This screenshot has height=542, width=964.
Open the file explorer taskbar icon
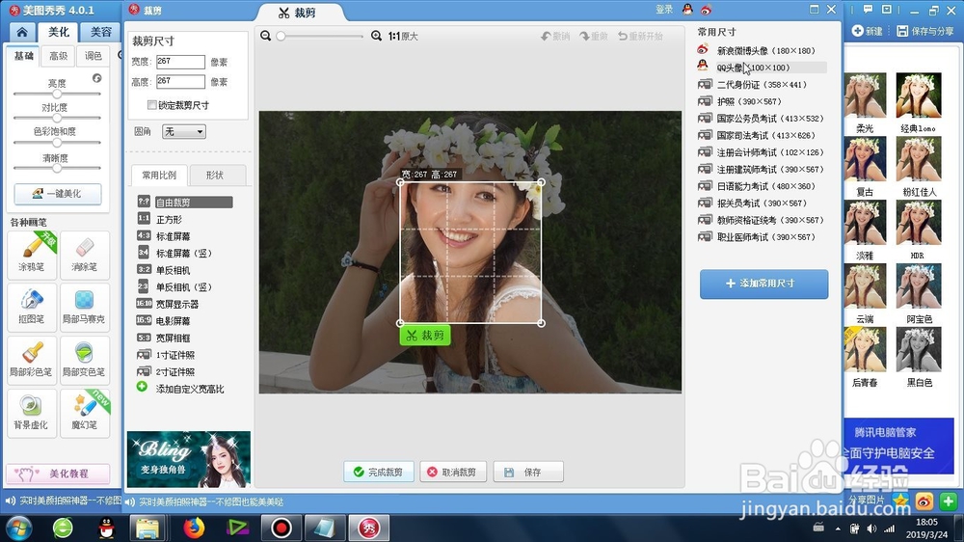tap(147, 528)
